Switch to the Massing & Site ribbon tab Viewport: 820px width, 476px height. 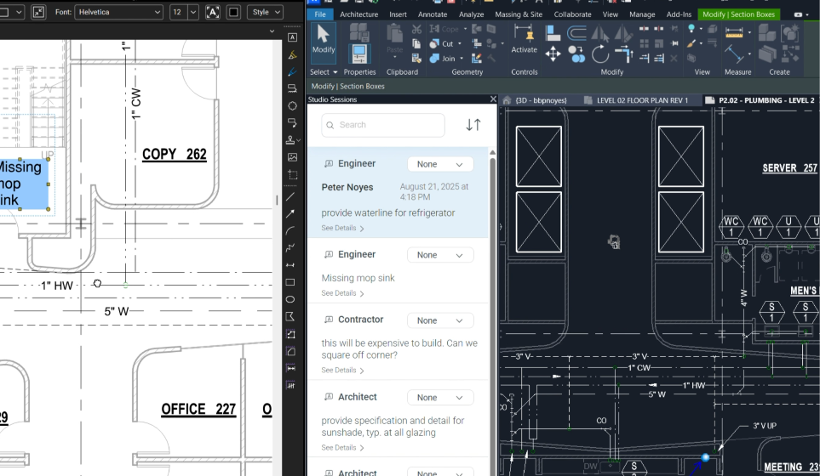coord(519,14)
